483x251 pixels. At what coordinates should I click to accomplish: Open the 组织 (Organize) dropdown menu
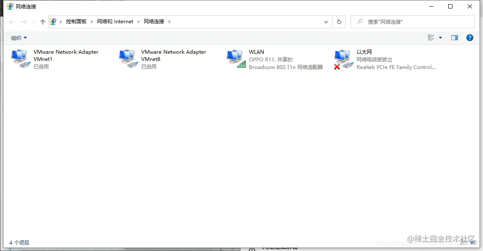[18, 38]
